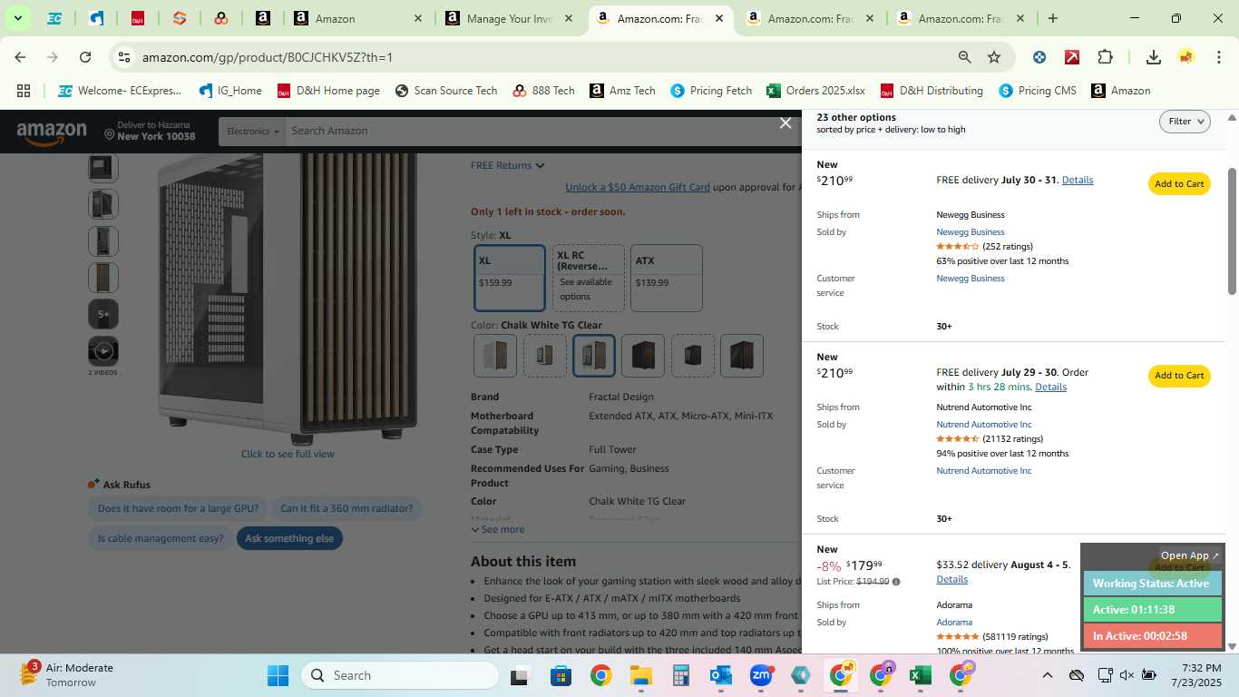View site information icon in address bar
The width and height of the screenshot is (1239, 697).
click(x=125, y=57)
